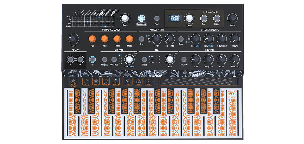304x144 pixels.
Task: Click the Preset encoder knob
Action: coord(189,18)
